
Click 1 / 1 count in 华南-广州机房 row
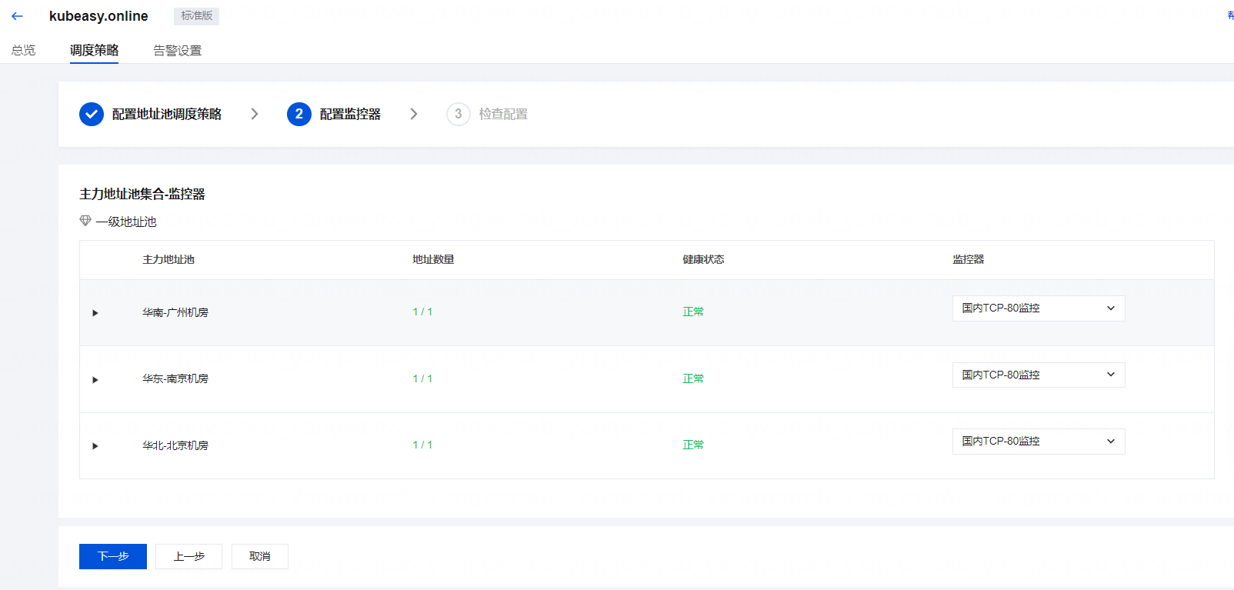click(422, 312)
